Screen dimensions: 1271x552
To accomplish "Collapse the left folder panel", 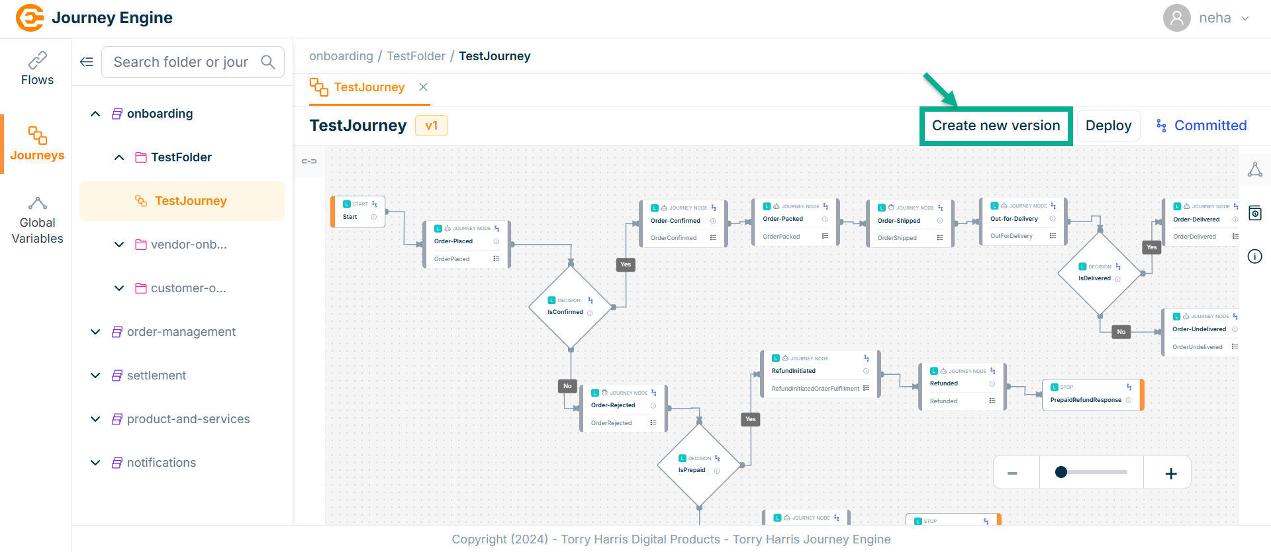I will point(87,62).
